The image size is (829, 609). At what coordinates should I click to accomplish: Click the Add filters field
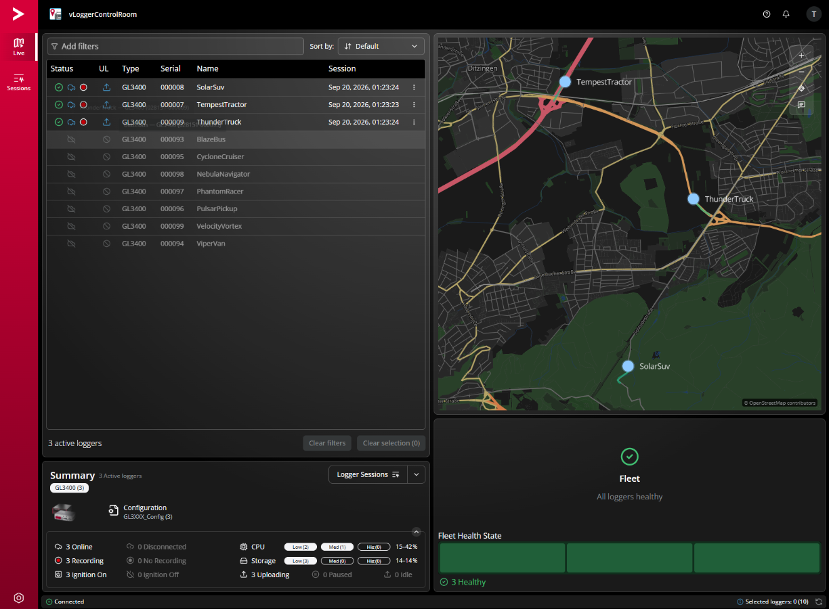tap(175, 46)
